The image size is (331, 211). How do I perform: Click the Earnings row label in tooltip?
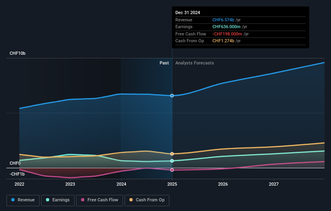[x=184, y=27]
